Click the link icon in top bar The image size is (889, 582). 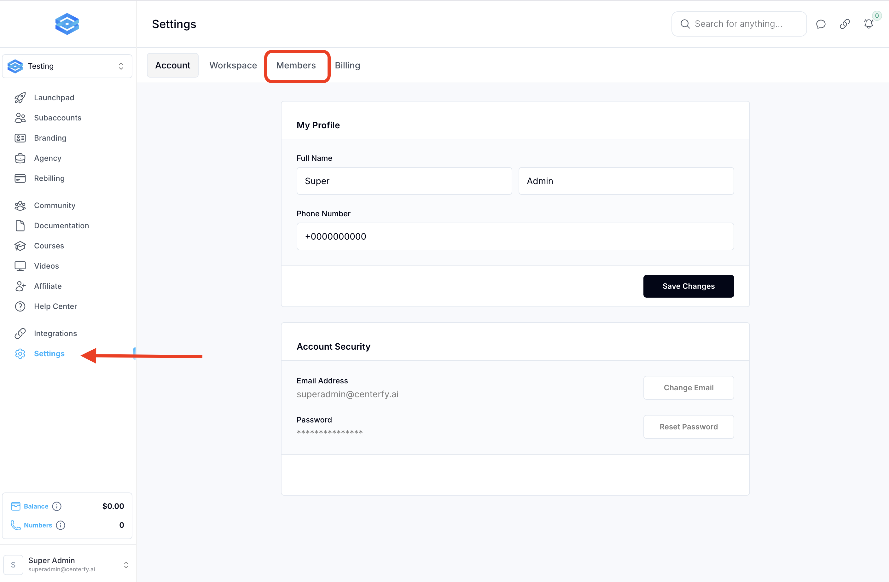click(845, 24)
